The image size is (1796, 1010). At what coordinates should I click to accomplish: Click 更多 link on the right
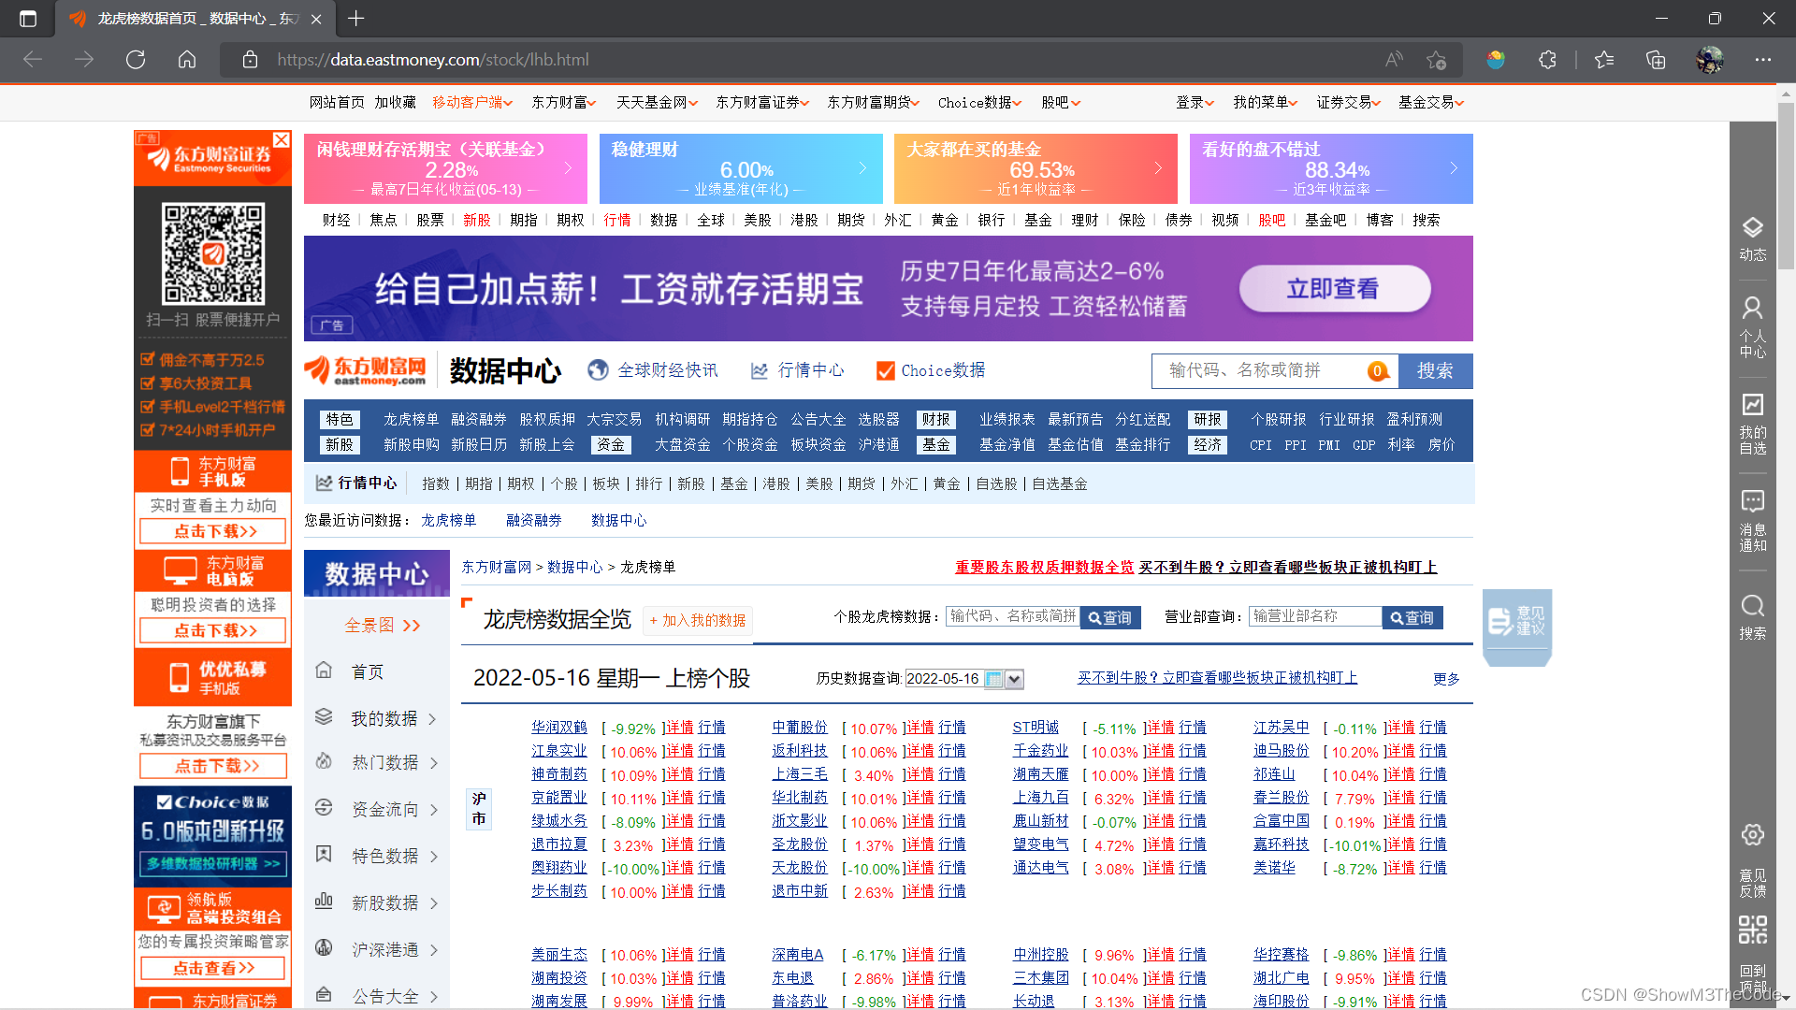tap(1446, 678)
